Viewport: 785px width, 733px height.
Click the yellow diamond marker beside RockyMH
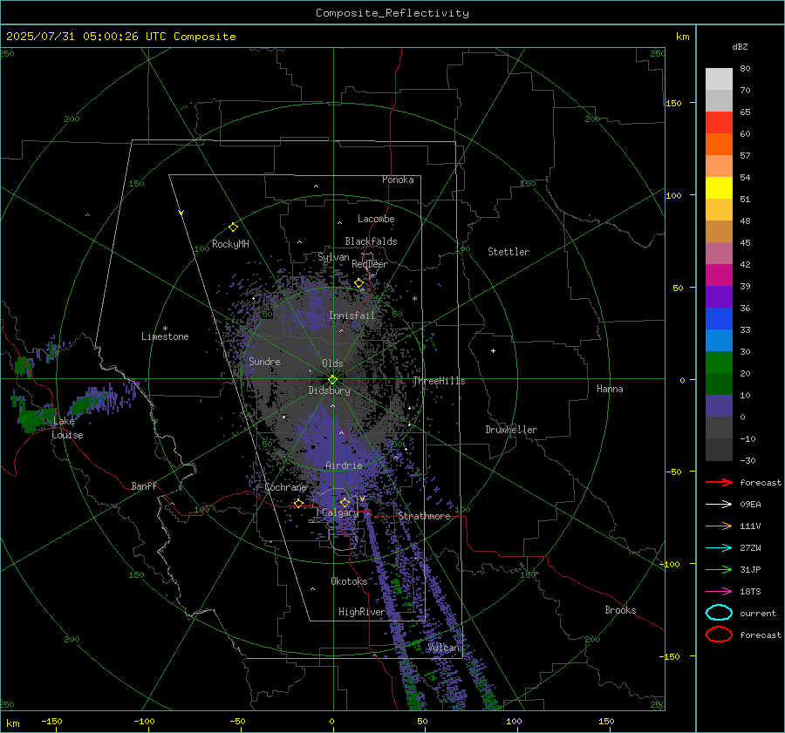click(x=233, y=227)
